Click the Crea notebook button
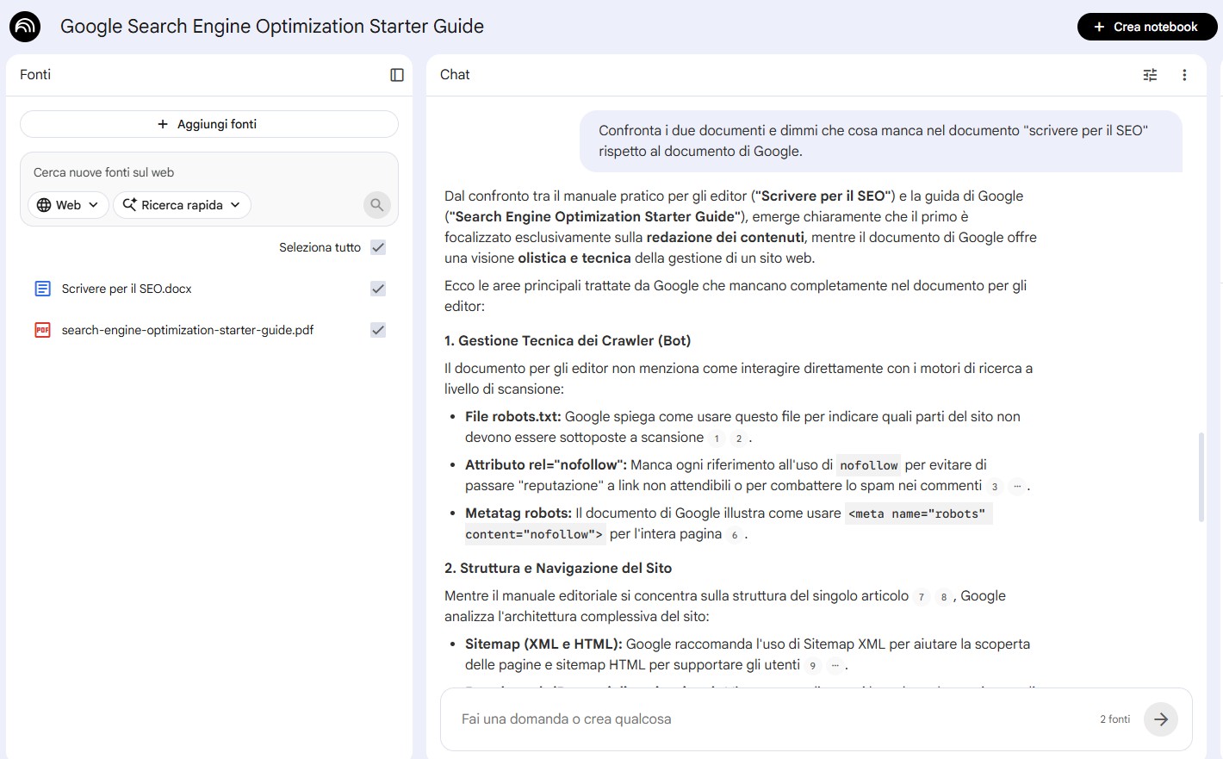1223x759 pixels. click(1146, 27)
